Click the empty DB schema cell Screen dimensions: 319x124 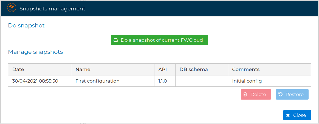point(202,81)
